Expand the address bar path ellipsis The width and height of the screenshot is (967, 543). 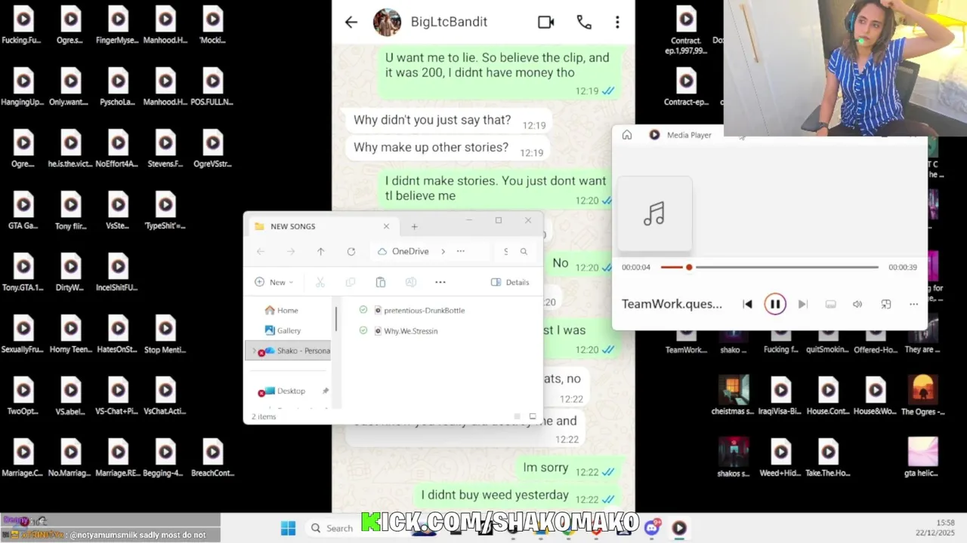pos(460,251)
